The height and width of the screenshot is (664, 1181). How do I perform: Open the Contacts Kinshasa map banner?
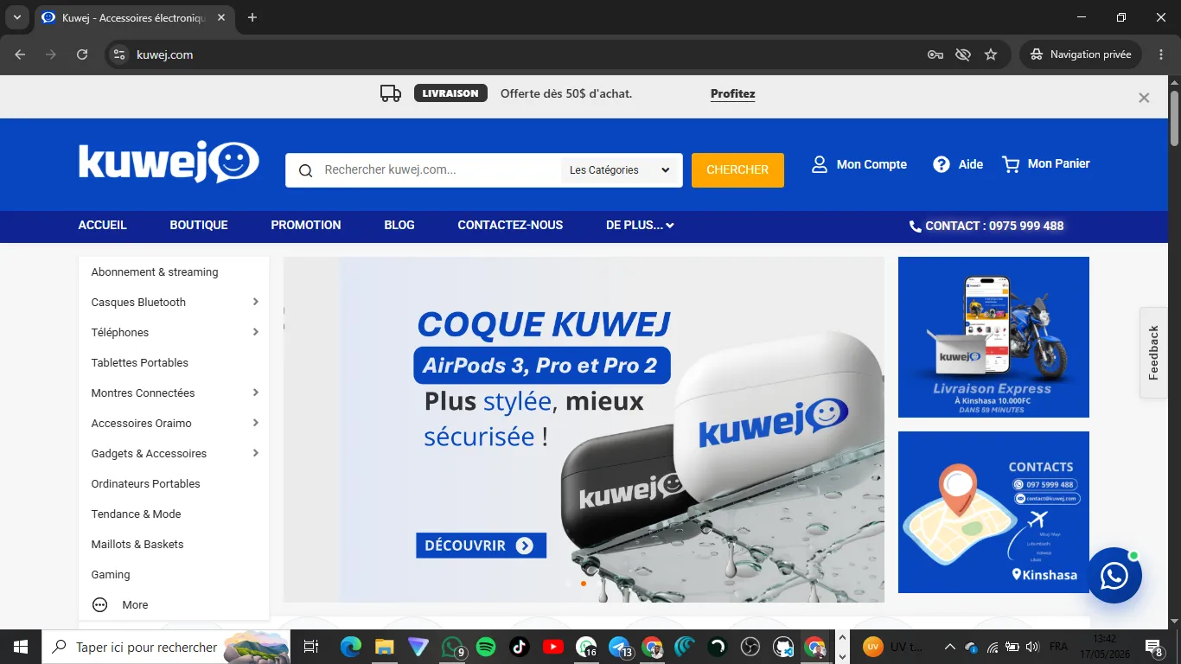[993, 512]
